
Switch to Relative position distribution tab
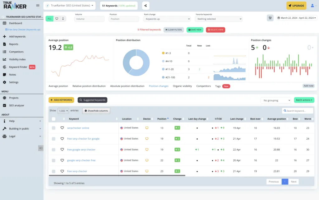point(89,86)
